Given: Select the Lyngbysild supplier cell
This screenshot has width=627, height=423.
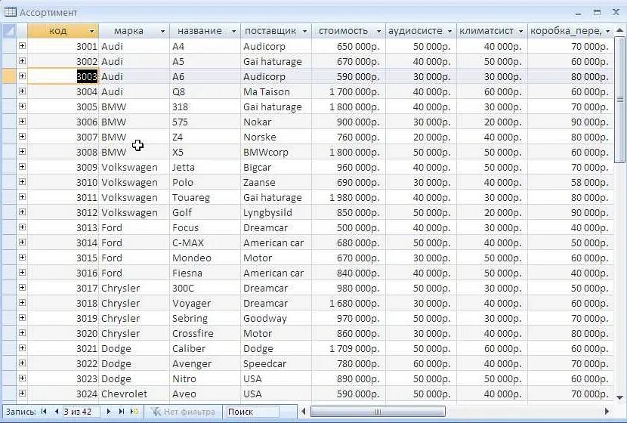Looking at the screenshot, I should [x=276, y=213].
